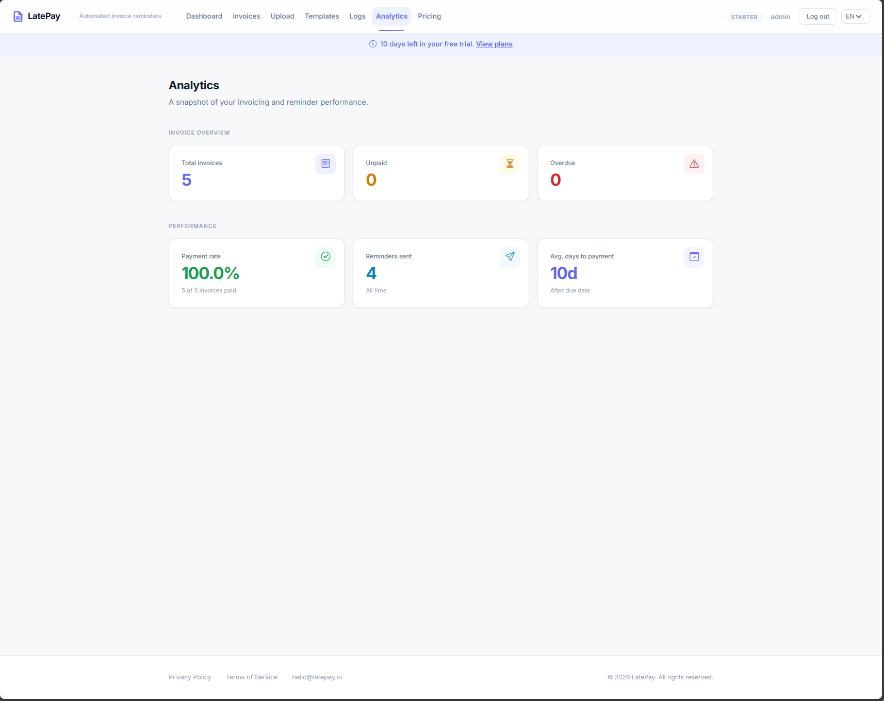This screenshot has height=701, width=884.
Task: Click the hello@latepay.io email link
Action: (317, 677)
